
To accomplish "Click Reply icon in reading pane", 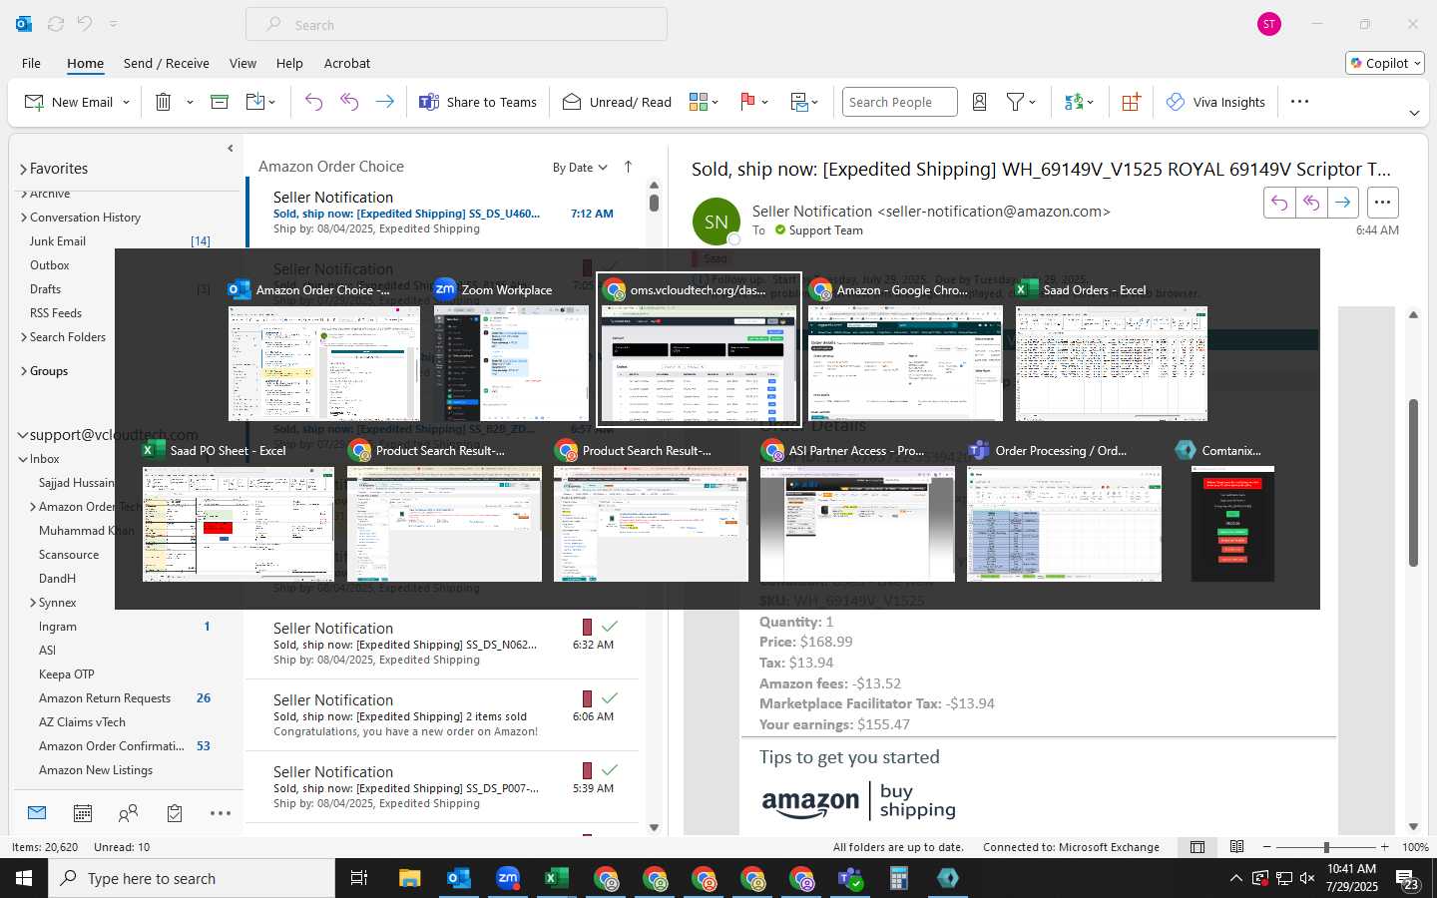I will coord(1279,203).
